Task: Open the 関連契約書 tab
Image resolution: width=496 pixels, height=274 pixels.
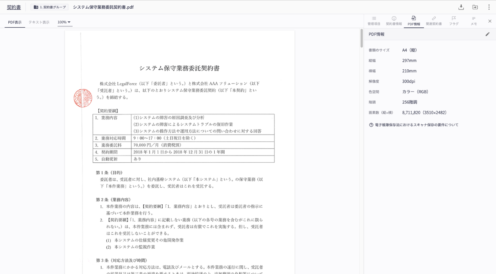Action: [434, 21]
